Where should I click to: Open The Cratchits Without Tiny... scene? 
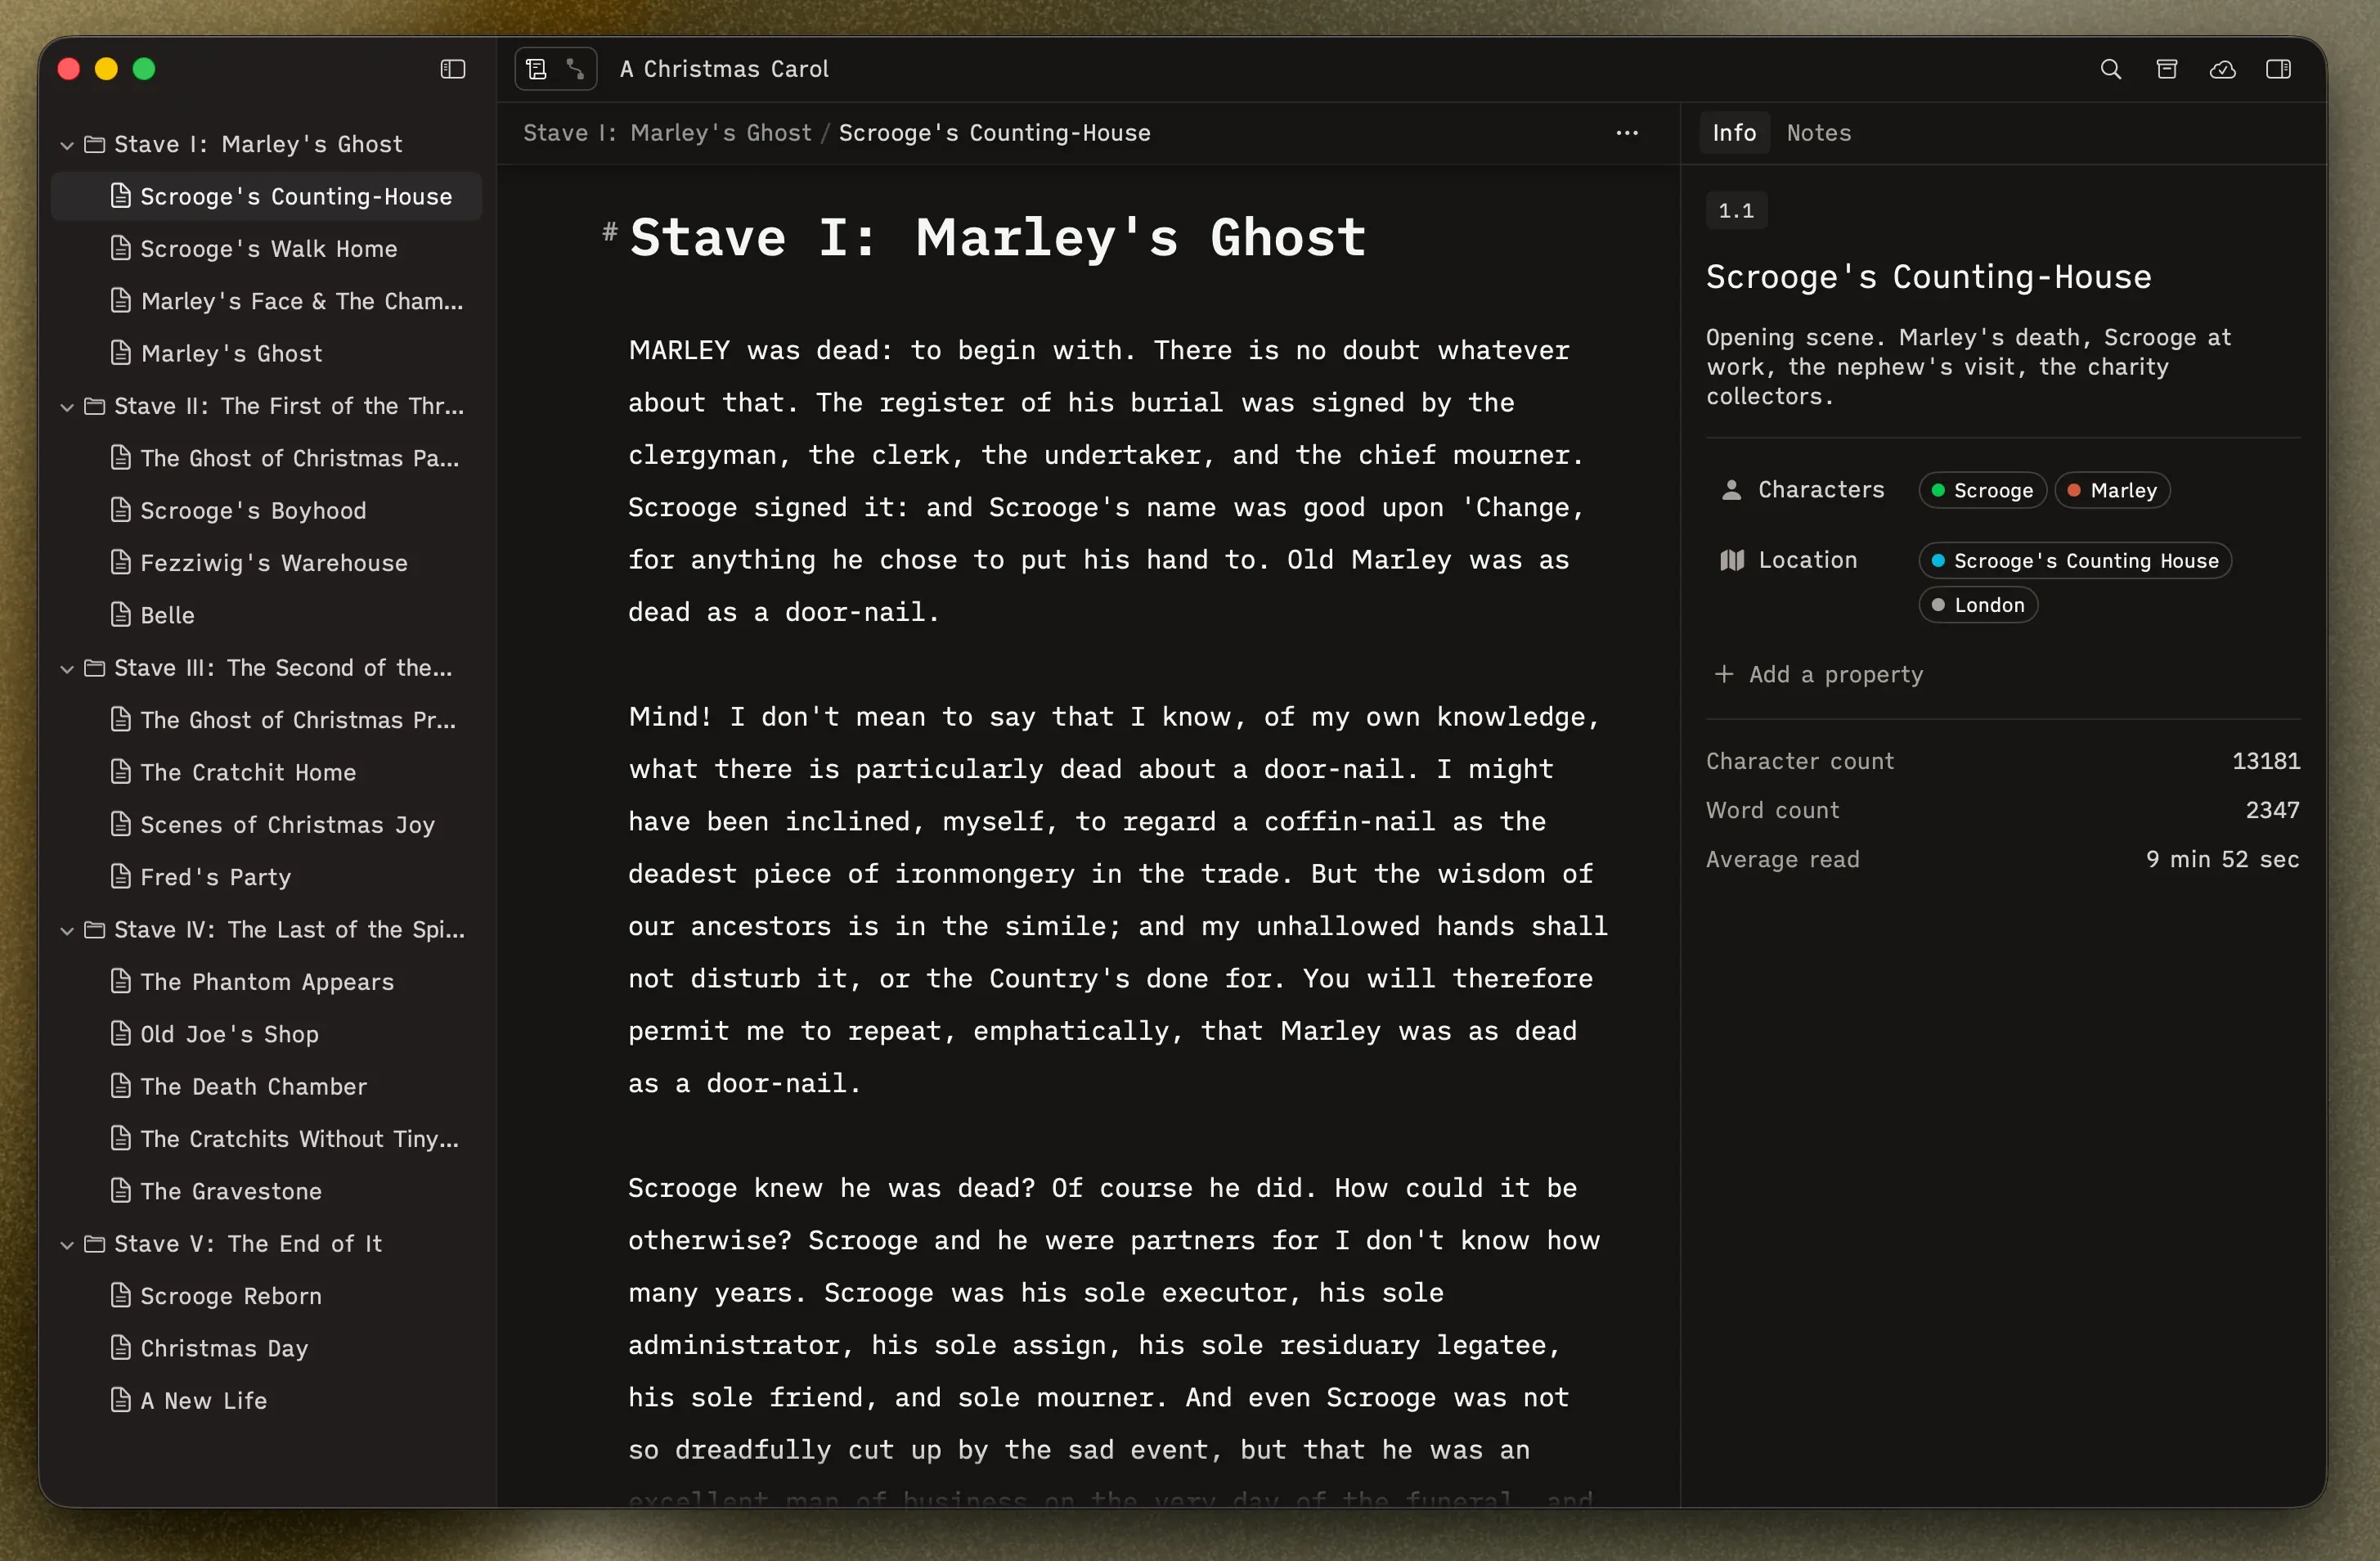266,1139
